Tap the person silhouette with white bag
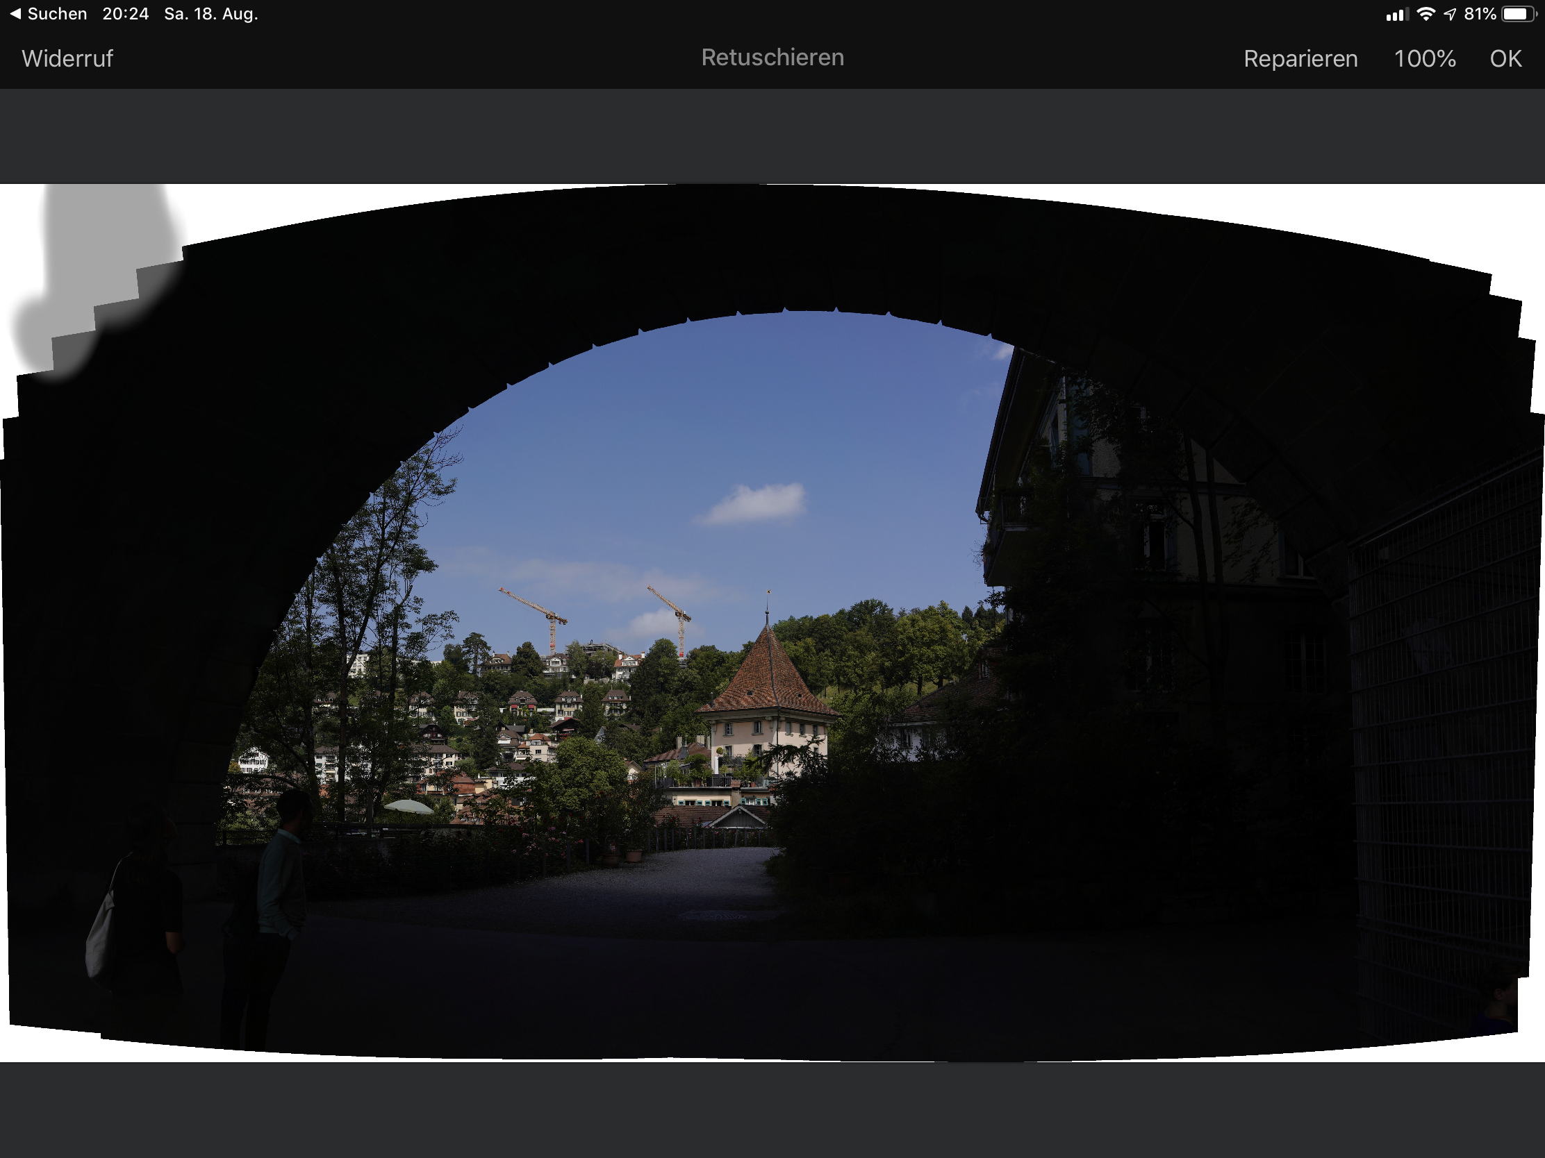 click(143, 907)
